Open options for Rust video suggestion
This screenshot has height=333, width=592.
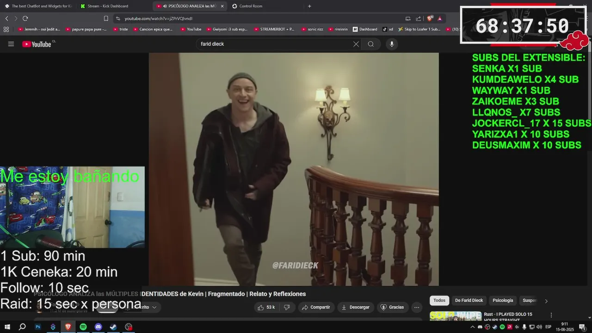(551, 315)
